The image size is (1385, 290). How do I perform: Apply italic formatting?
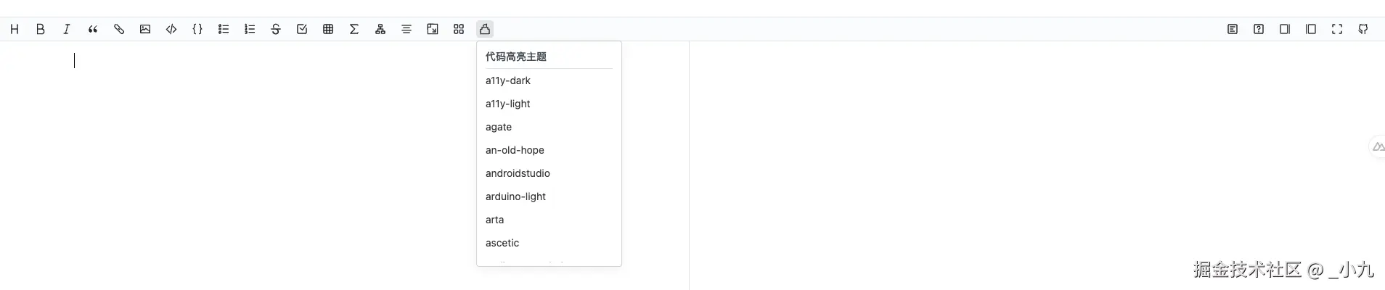67,29
